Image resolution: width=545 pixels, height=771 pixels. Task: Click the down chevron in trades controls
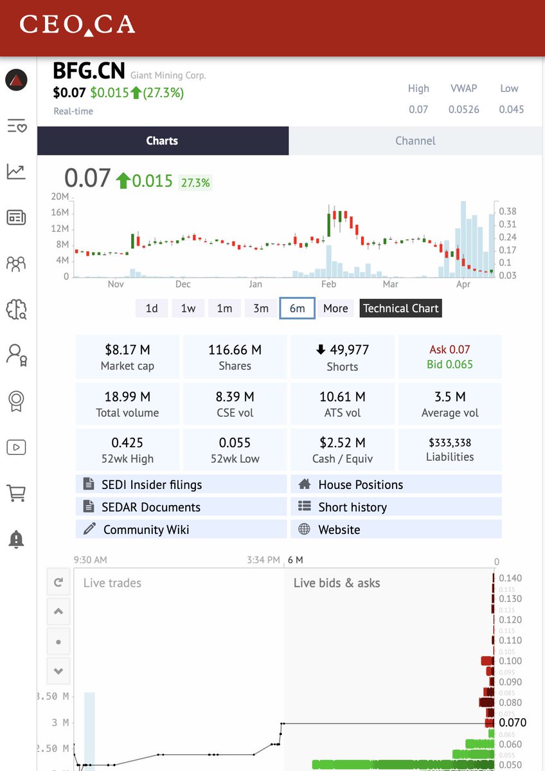coord(58,671)
